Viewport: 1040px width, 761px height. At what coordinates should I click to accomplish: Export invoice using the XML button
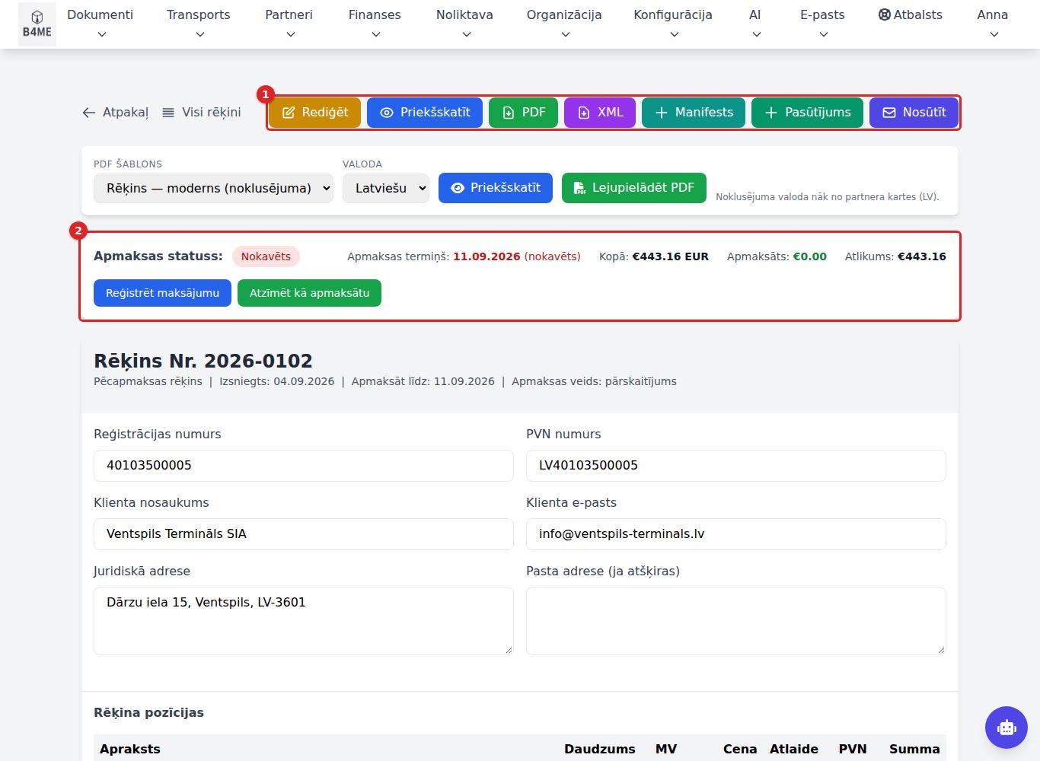point(600,113)
